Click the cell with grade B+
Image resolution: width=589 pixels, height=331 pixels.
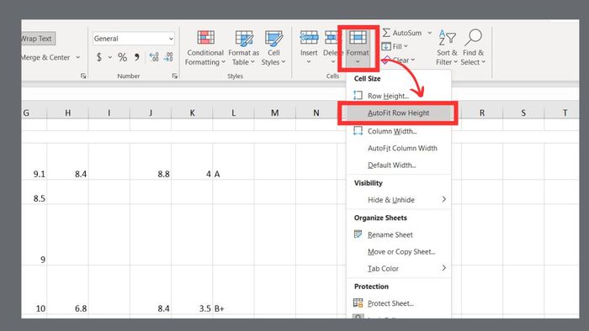click(233, 289)
